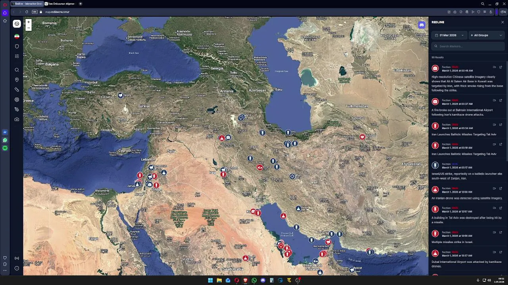
Task: Open File Explorer from taskbar
Action: click(219, 280)
